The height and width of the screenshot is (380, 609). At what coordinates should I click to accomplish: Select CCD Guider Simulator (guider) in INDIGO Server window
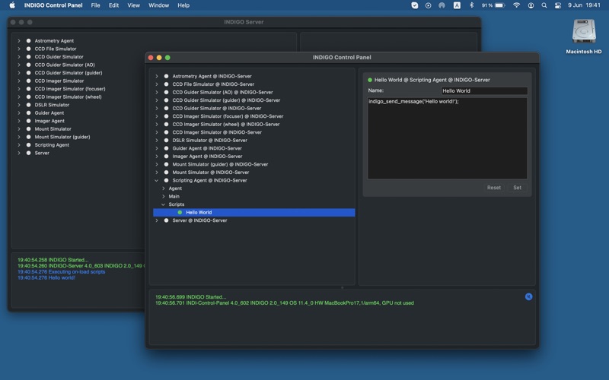(x=69, y=73)
